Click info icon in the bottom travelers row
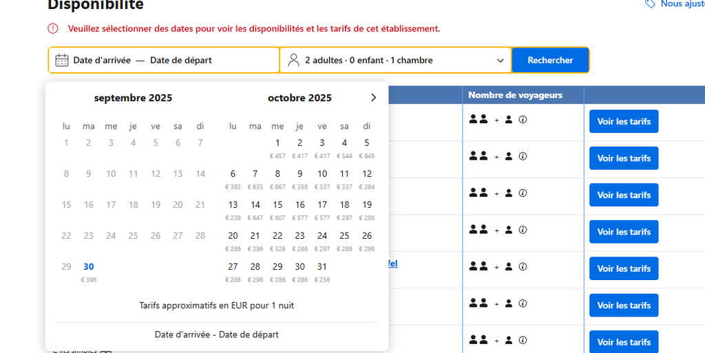Image resolution: width=705 pixels, height=353 pixels. (x=523, y=340)
